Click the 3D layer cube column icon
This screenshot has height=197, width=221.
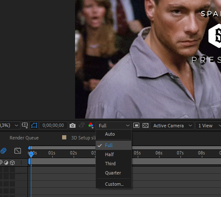[x=13, y=163]
